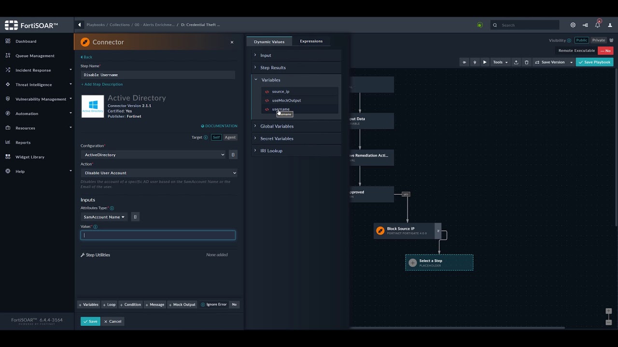The height and width of the screenshot is (347, 618).
Task: Add Mock Output step utility
Action: pos(183,305)
